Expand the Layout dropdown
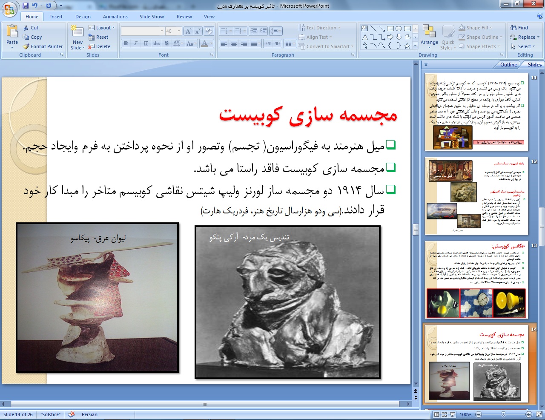 (102, 28)
